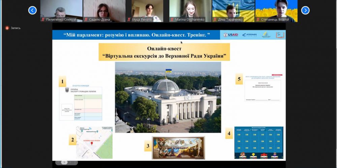Click muted mic icon beside Іпуца Рената
Viewport: 337px width, 168px height.
[129, 19]
